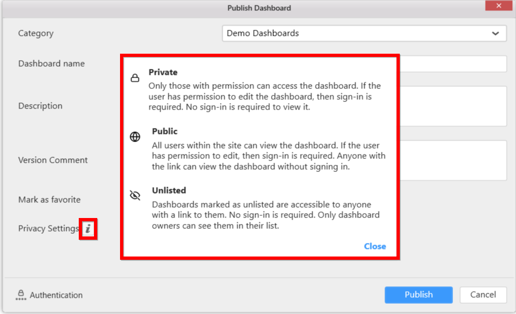Focus the Dashboard name text field
This screenshot has width=516, height=314.
click(x=453, y=64)
